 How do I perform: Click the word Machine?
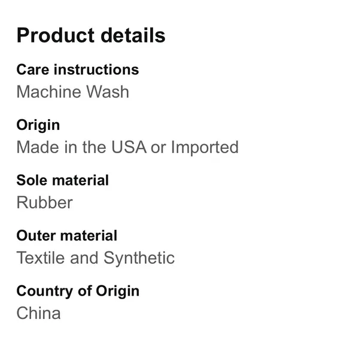click(x=48, y=92)
